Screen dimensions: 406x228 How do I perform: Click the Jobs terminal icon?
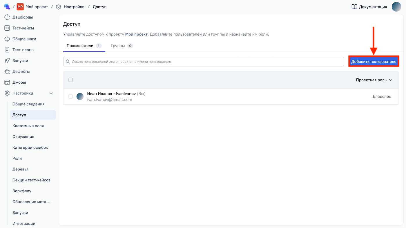tap(7, 82)
